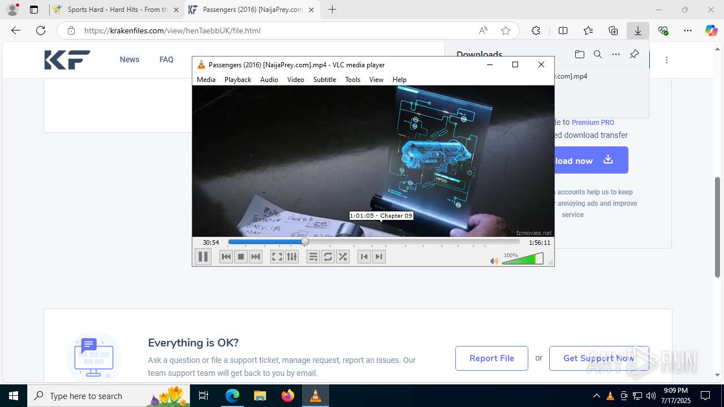Open Downloads panel more options
724x407 pixels.
click(616, 54)
